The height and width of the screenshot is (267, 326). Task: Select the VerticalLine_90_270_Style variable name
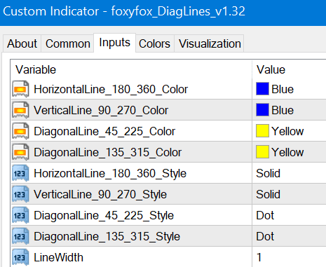tap(100, 195)
